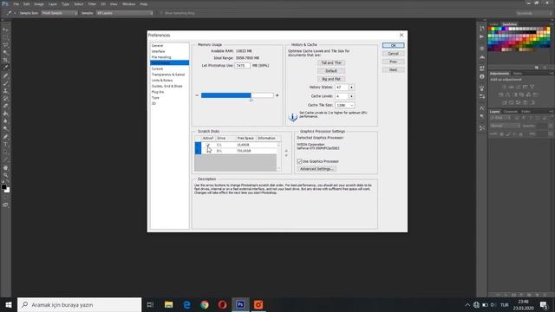Select the Crop tool
The width and height of the screenshot is (555, 312).
[6, 60]
